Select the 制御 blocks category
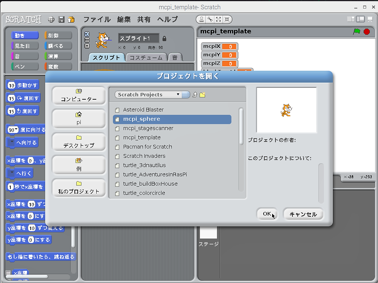 tap(58, 36)
